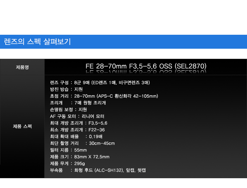Select the line 'AF 구동 모터 : 리니어 모터'
The height and width of the screenshot is (188, 247).
click(x=77, y=116)
